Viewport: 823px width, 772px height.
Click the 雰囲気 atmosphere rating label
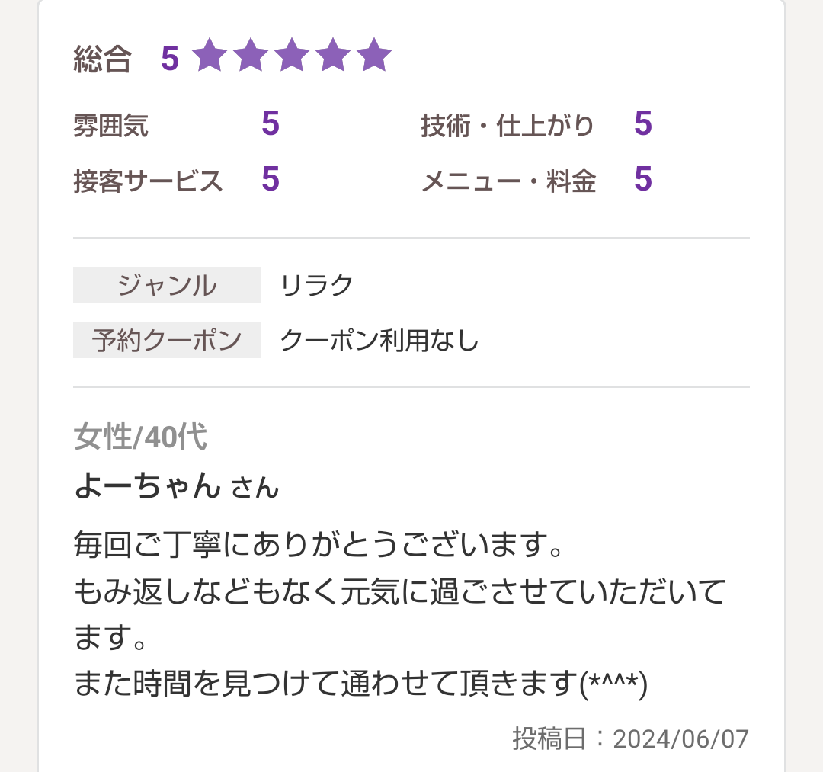(x=110, y=126)
